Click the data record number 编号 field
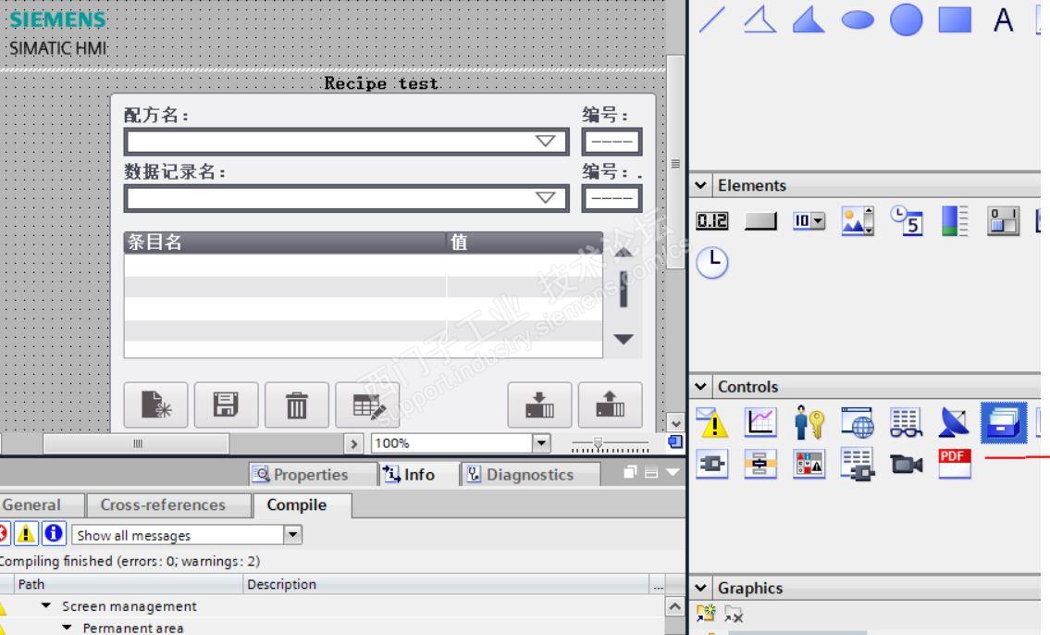This screenshot has height=635, width=1050. (x=611, y=198)
